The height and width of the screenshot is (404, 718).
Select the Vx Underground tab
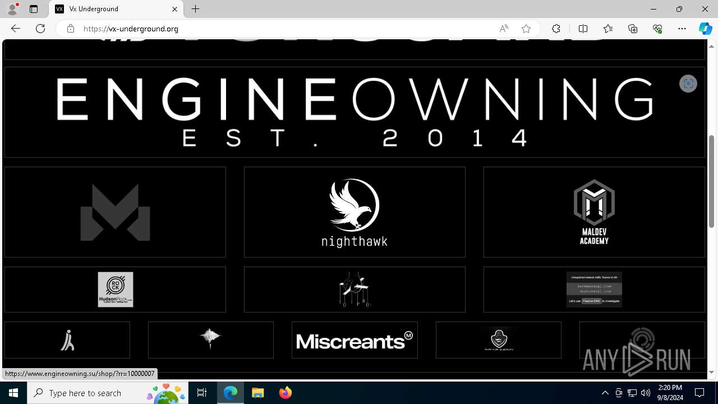pos(116,9)
